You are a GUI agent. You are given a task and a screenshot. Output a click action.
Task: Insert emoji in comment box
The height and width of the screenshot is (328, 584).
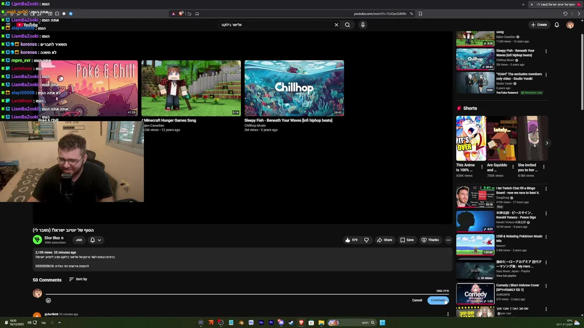coord(48,300)
